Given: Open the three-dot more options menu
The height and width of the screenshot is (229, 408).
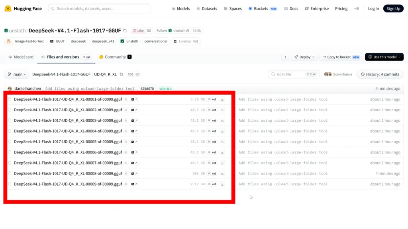Looking at the screenshot, I should pos(285,57).
